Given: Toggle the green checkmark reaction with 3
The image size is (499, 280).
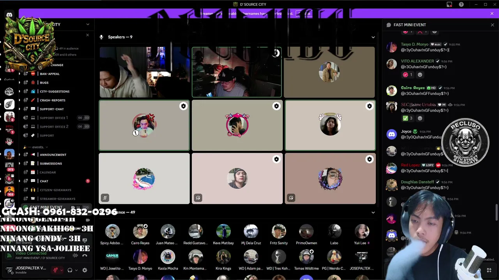Looking at the screenshot, I should (408, 118).
